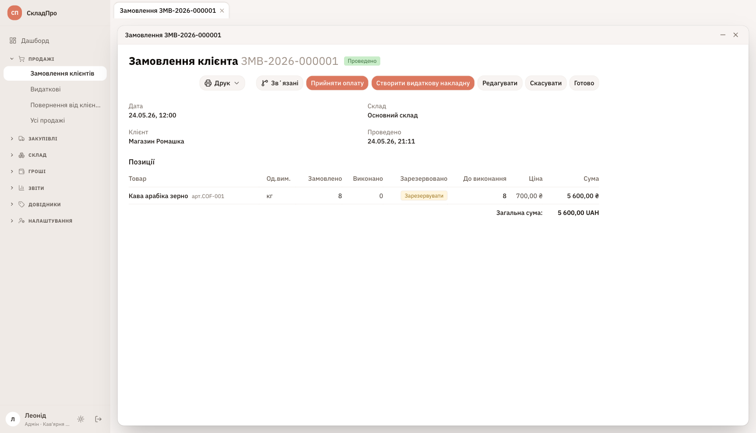
Task: Click Створити видаткову накладну button
Action: pyautogui.click(x=423, y=83)
